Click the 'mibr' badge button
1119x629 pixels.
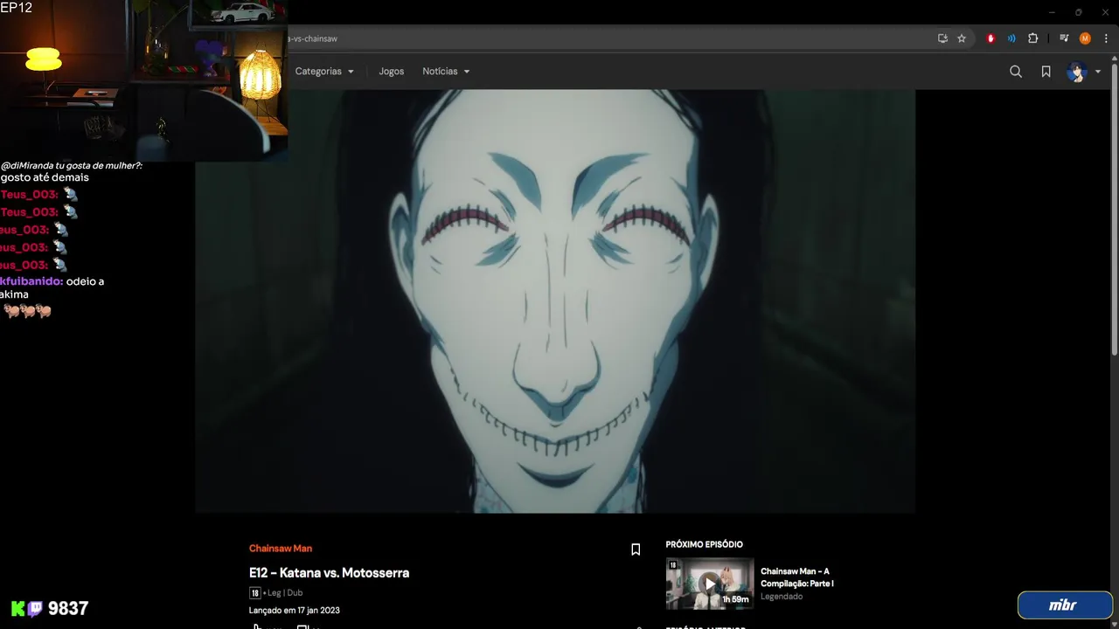(1065, 605)
